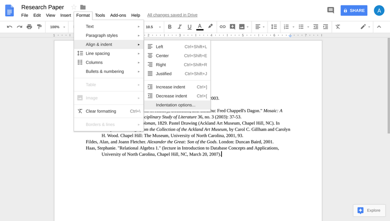390x221 pixels.
Task: Click the blue indent marker on ruler
Action: point(290,35)
